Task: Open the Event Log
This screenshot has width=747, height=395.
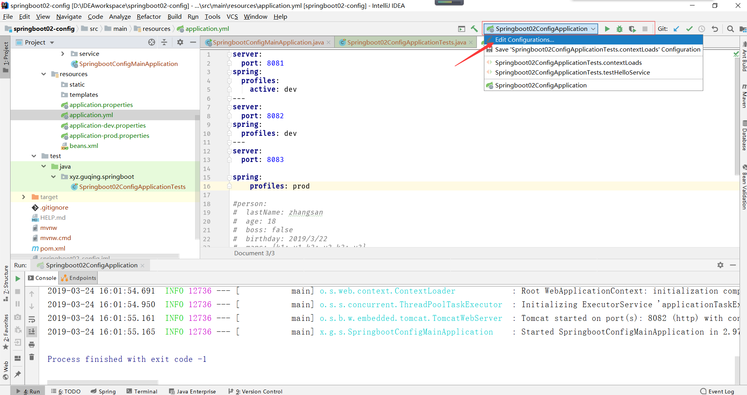Action: [717, 391]
